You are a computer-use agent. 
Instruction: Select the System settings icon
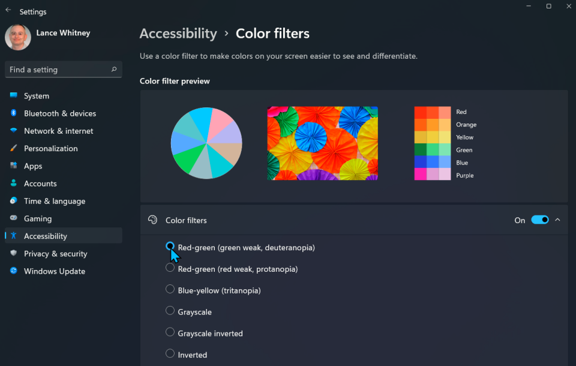[x=14, y=95]
